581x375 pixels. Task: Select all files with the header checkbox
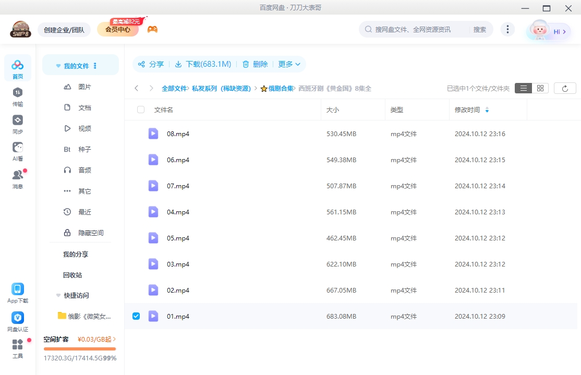point(140,110)
